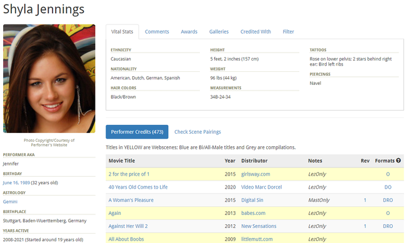Click the 'Shyla Jennings' page heading
406x243 pixels.
44,9
